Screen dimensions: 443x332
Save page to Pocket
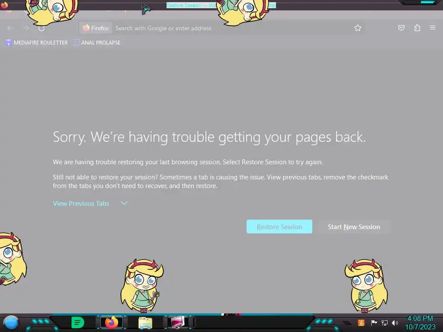tap(401, 28)
